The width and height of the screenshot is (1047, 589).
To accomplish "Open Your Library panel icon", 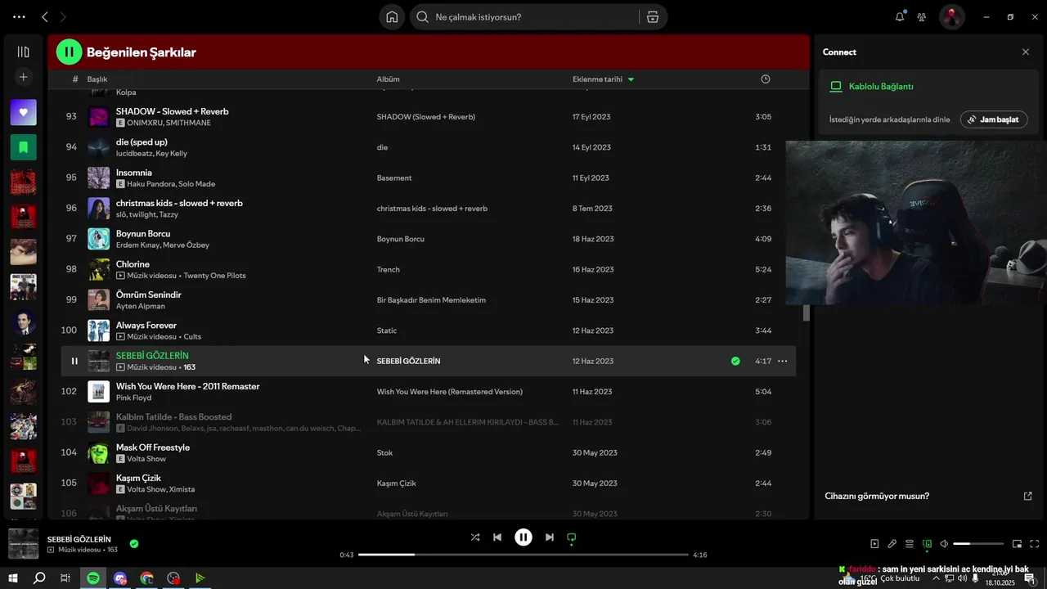I will (23, 52).
